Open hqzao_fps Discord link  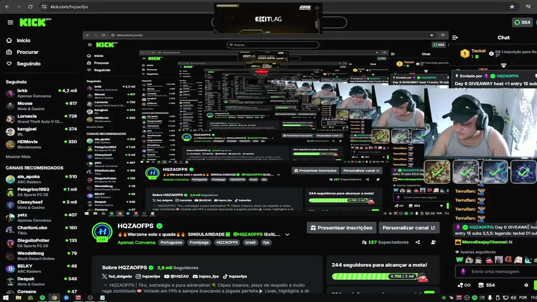[x=206, y=276]
